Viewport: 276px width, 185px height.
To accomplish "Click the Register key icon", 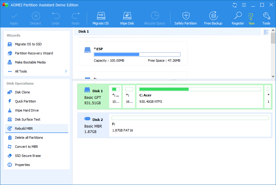I will click(238, 16).
